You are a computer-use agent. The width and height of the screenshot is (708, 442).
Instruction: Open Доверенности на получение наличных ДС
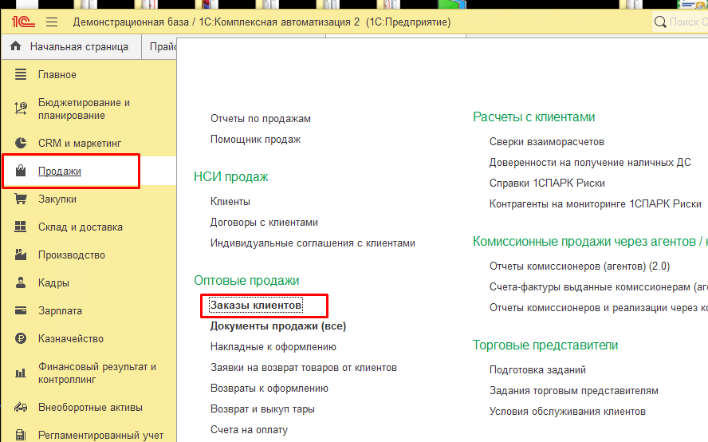(x=590, y=163)
